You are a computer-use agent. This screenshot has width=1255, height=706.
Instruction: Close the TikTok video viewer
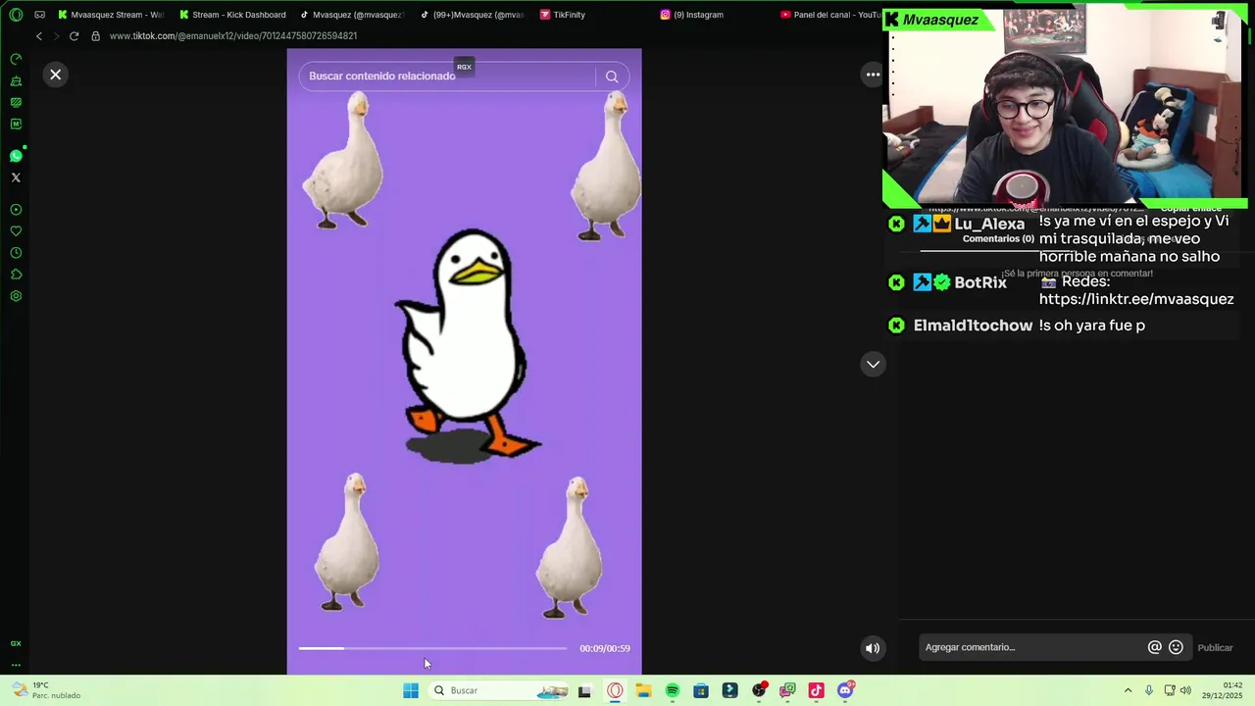point(56,75)
